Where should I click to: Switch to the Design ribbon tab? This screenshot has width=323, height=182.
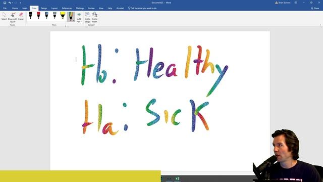pos(44,8)
